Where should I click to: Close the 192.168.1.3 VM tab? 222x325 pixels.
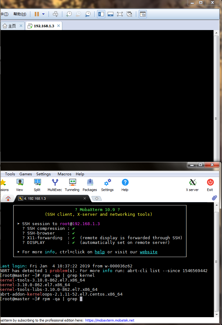click(x=59, y=26)
